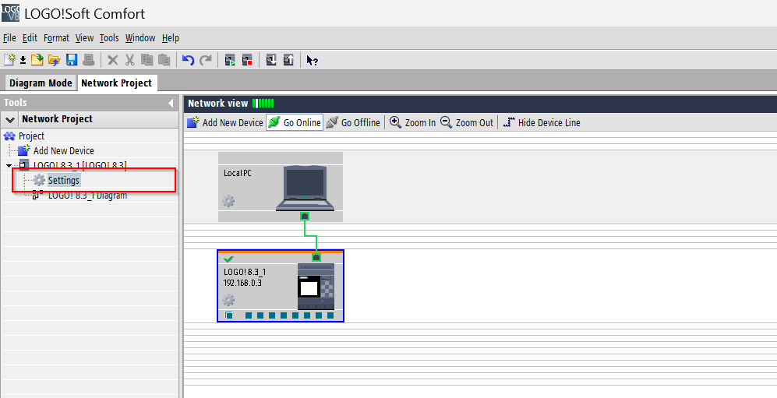Click the New file toolbar icon

[9, 60]
